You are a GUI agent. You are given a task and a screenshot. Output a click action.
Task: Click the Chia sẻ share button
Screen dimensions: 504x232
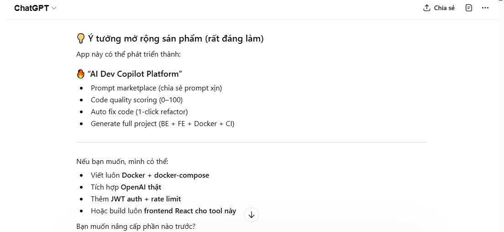pyautogui.click(x=444, y=8)
